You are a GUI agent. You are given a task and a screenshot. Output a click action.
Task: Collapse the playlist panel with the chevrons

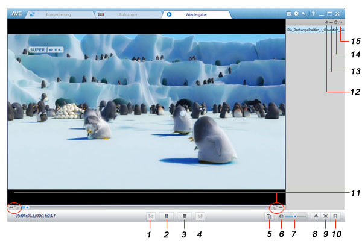pos(341,22)
